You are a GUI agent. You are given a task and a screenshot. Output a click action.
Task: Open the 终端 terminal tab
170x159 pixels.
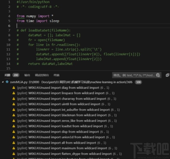click(56, 75)
